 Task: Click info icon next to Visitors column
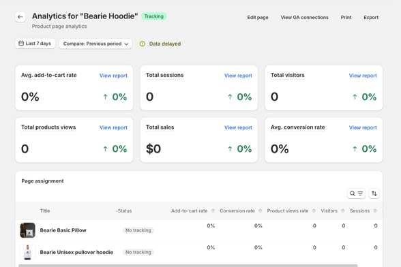(342, 210)
